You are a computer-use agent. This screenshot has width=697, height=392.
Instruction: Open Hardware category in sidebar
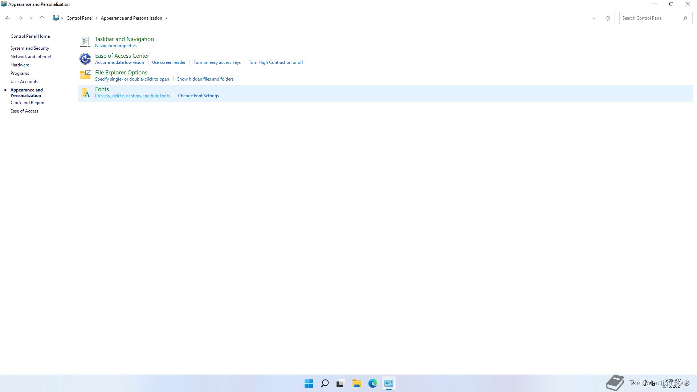click(x=20, y=65)
